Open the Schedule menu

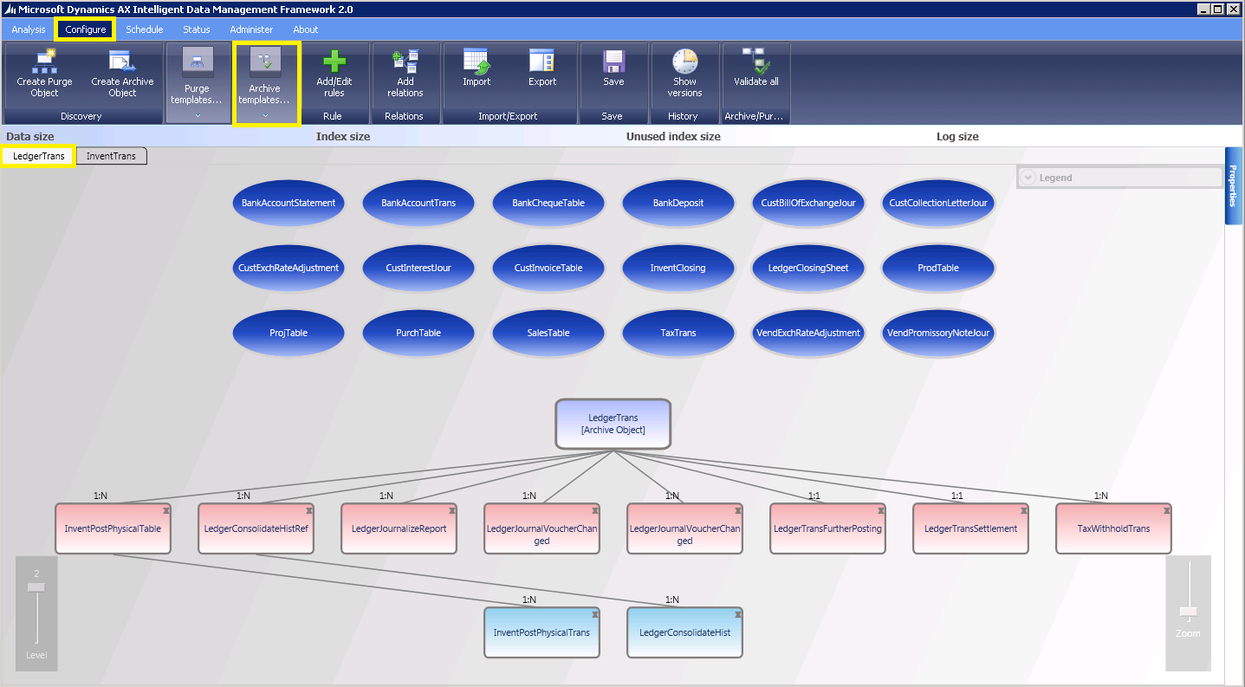[144, 29]
